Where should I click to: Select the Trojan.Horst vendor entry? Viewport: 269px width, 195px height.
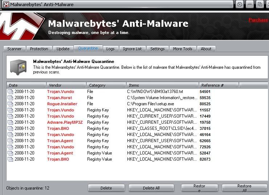[60, 98]
